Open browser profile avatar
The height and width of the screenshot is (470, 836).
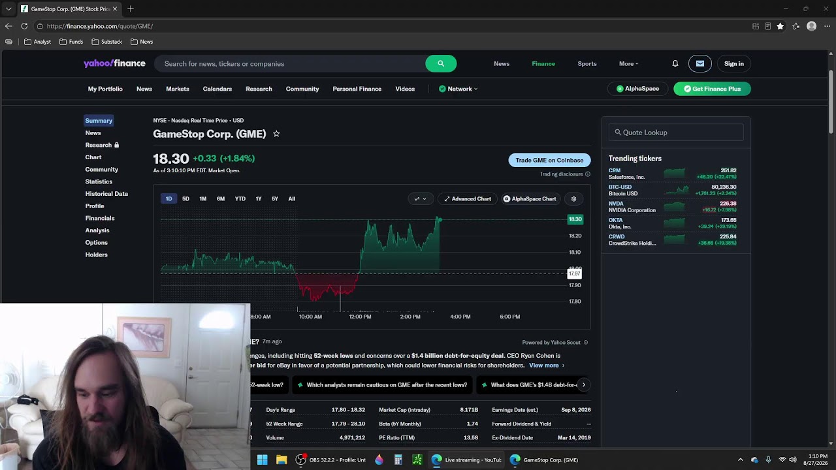point(812,26)
